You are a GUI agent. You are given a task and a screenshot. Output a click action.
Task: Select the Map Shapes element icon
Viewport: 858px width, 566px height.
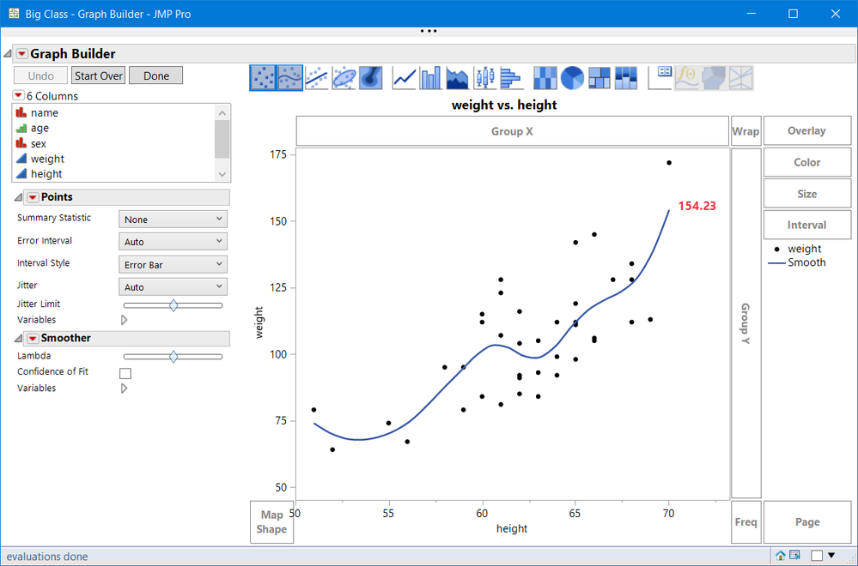click(713, 77)
